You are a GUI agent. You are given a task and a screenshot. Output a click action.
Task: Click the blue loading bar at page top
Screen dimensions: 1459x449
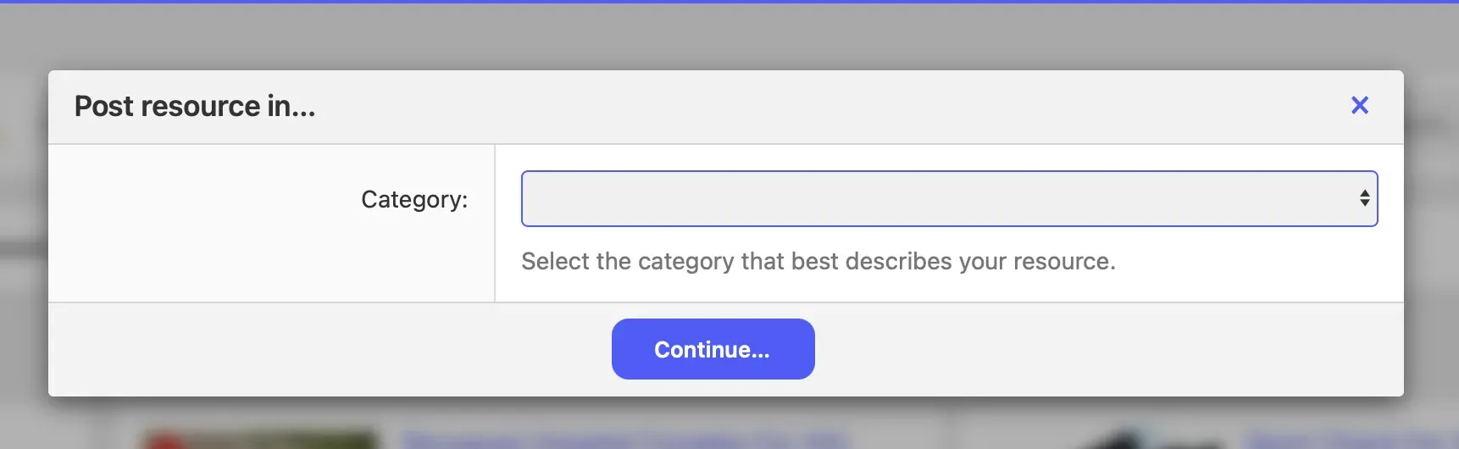729,2
